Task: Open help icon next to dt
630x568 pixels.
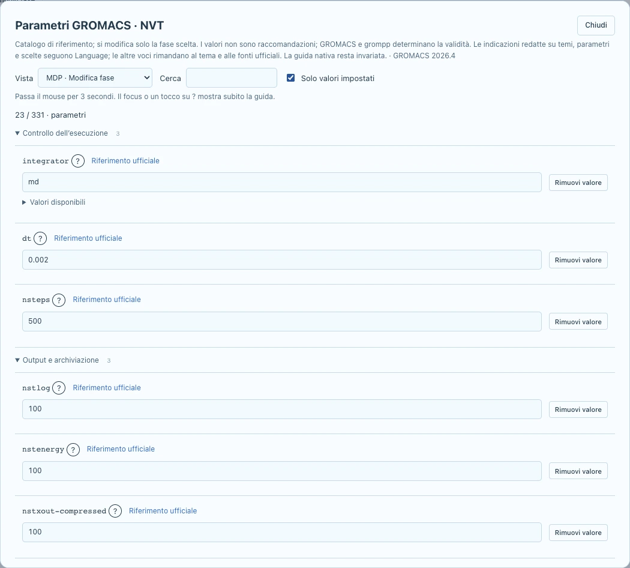Action: coord(40,238)
